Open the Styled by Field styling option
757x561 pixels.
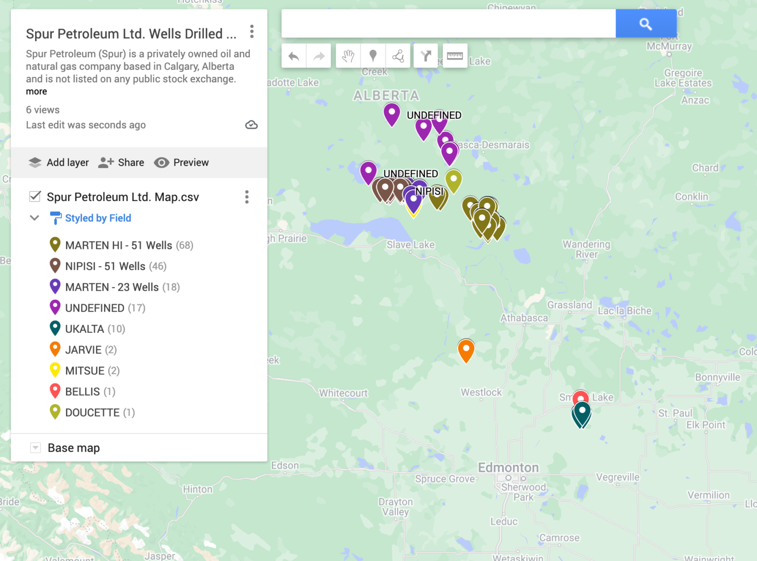[x=98, y=218]
